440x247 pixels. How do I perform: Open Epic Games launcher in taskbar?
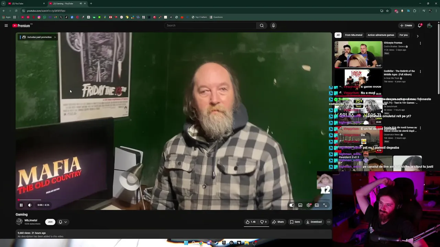pos(224,243)
